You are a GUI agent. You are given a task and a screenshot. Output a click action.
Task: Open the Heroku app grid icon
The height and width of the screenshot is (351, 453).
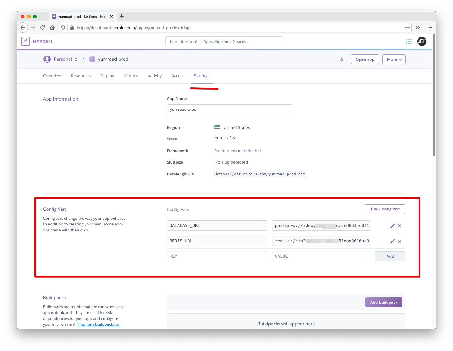point(409,41)
